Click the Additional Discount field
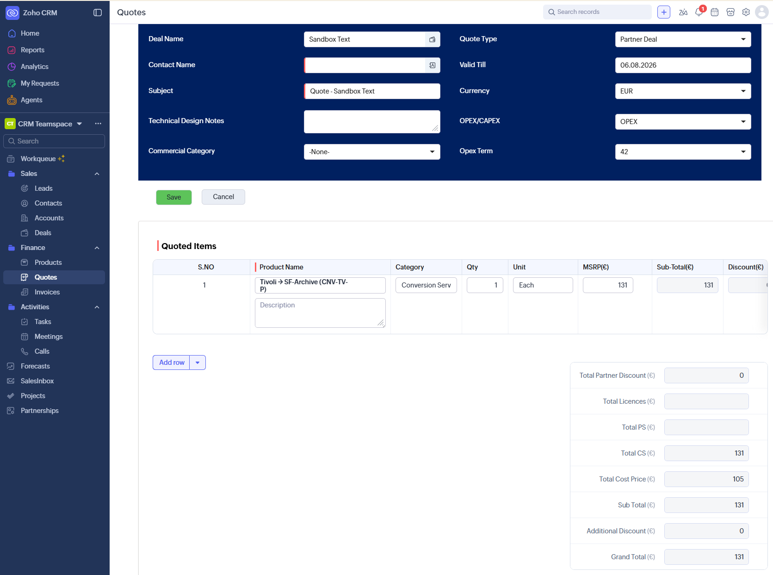This screenshot has width=773, height=575. pos(706,531)
